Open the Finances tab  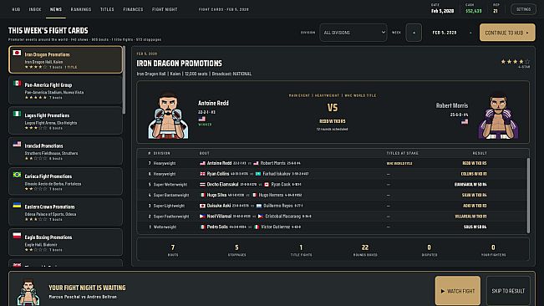point(133,9)
